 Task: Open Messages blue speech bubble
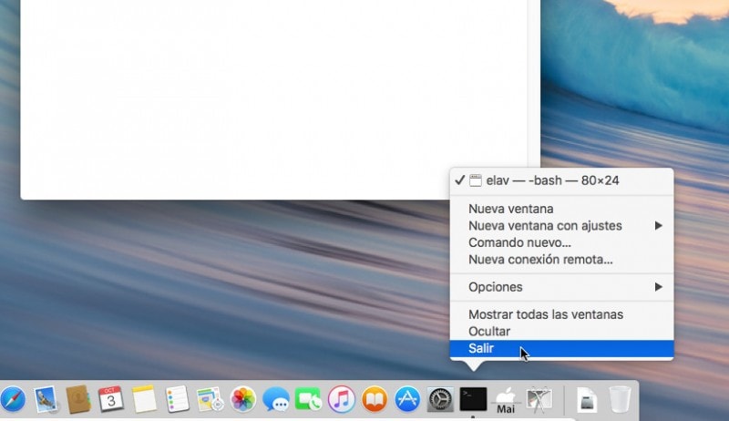(276, 399)
